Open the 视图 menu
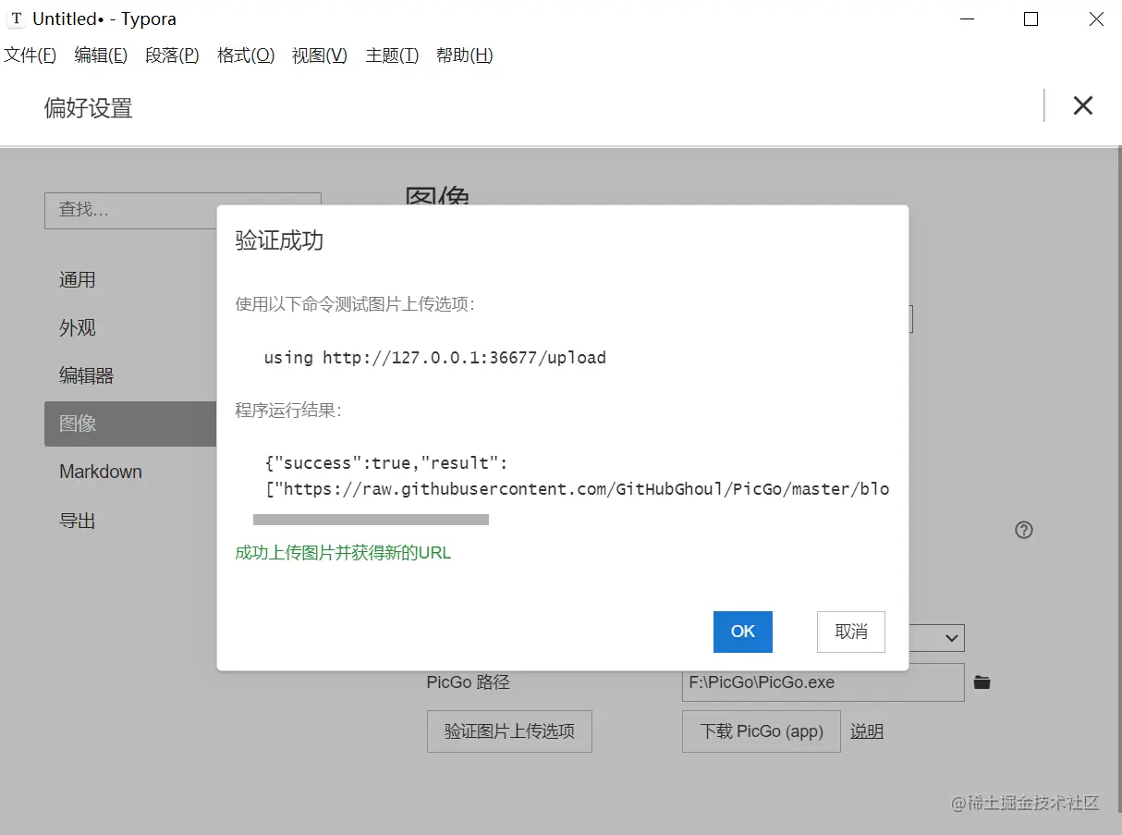1122x835 pixels. [x=318, y=55]
